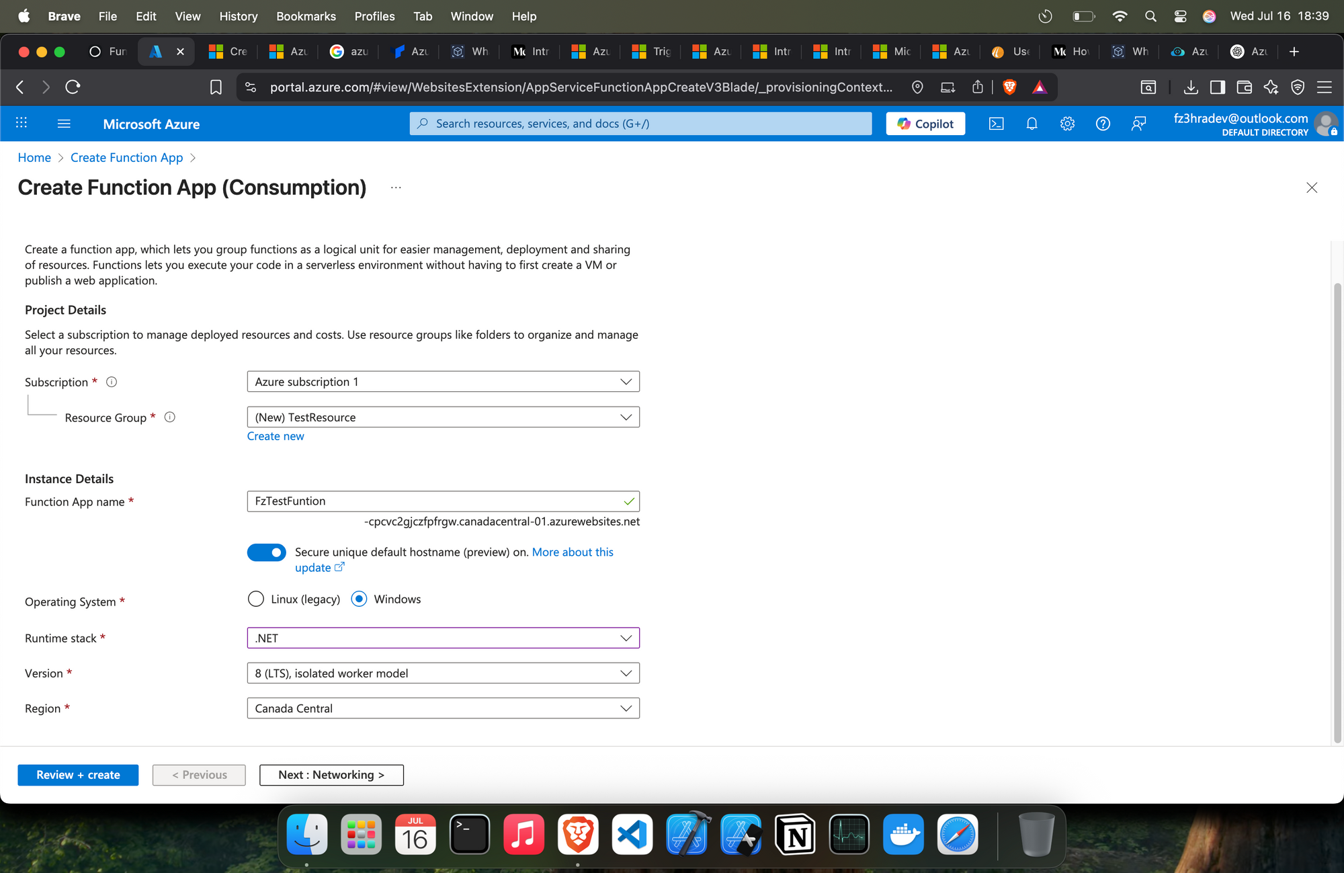Open the 'More about this update' link
Screen dimensions: 1344x873
pos(573,552)
